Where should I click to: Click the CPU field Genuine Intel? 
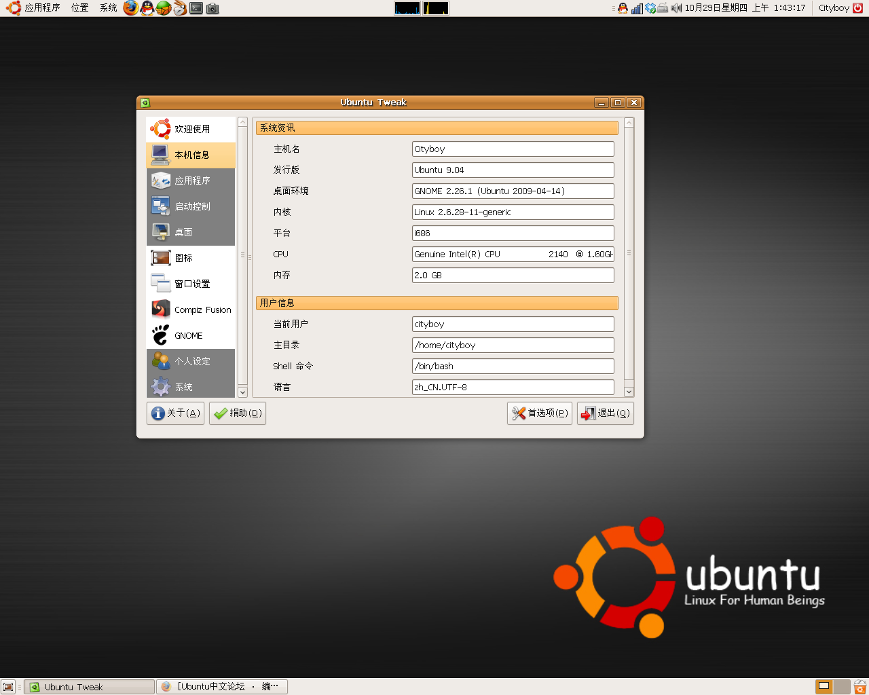pos(513,255)
